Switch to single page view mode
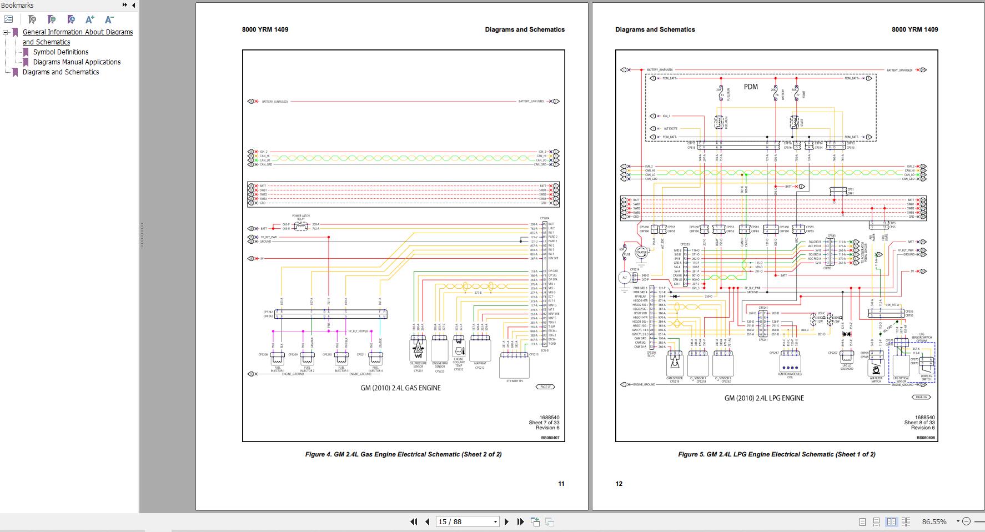 (862, 521)
